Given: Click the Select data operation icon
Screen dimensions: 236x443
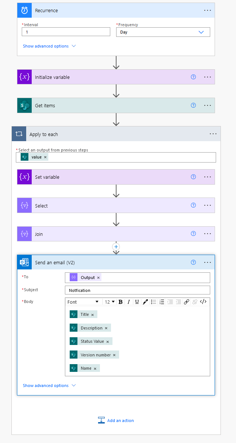Looking at the screenshot, I should coord(24,206).
